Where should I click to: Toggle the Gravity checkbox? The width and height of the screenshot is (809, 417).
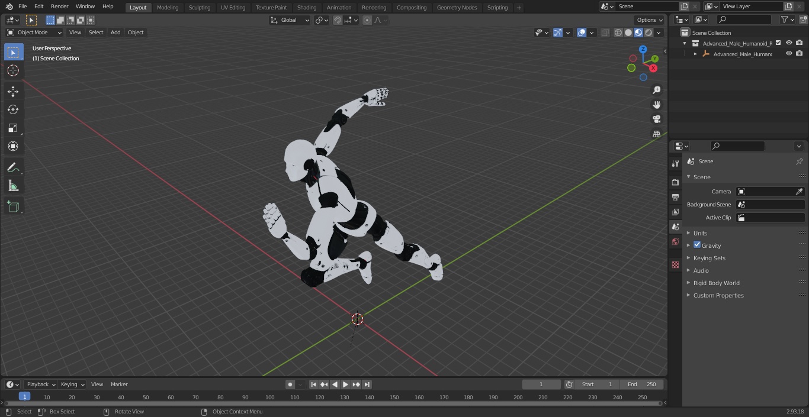[x=697, y=245]
